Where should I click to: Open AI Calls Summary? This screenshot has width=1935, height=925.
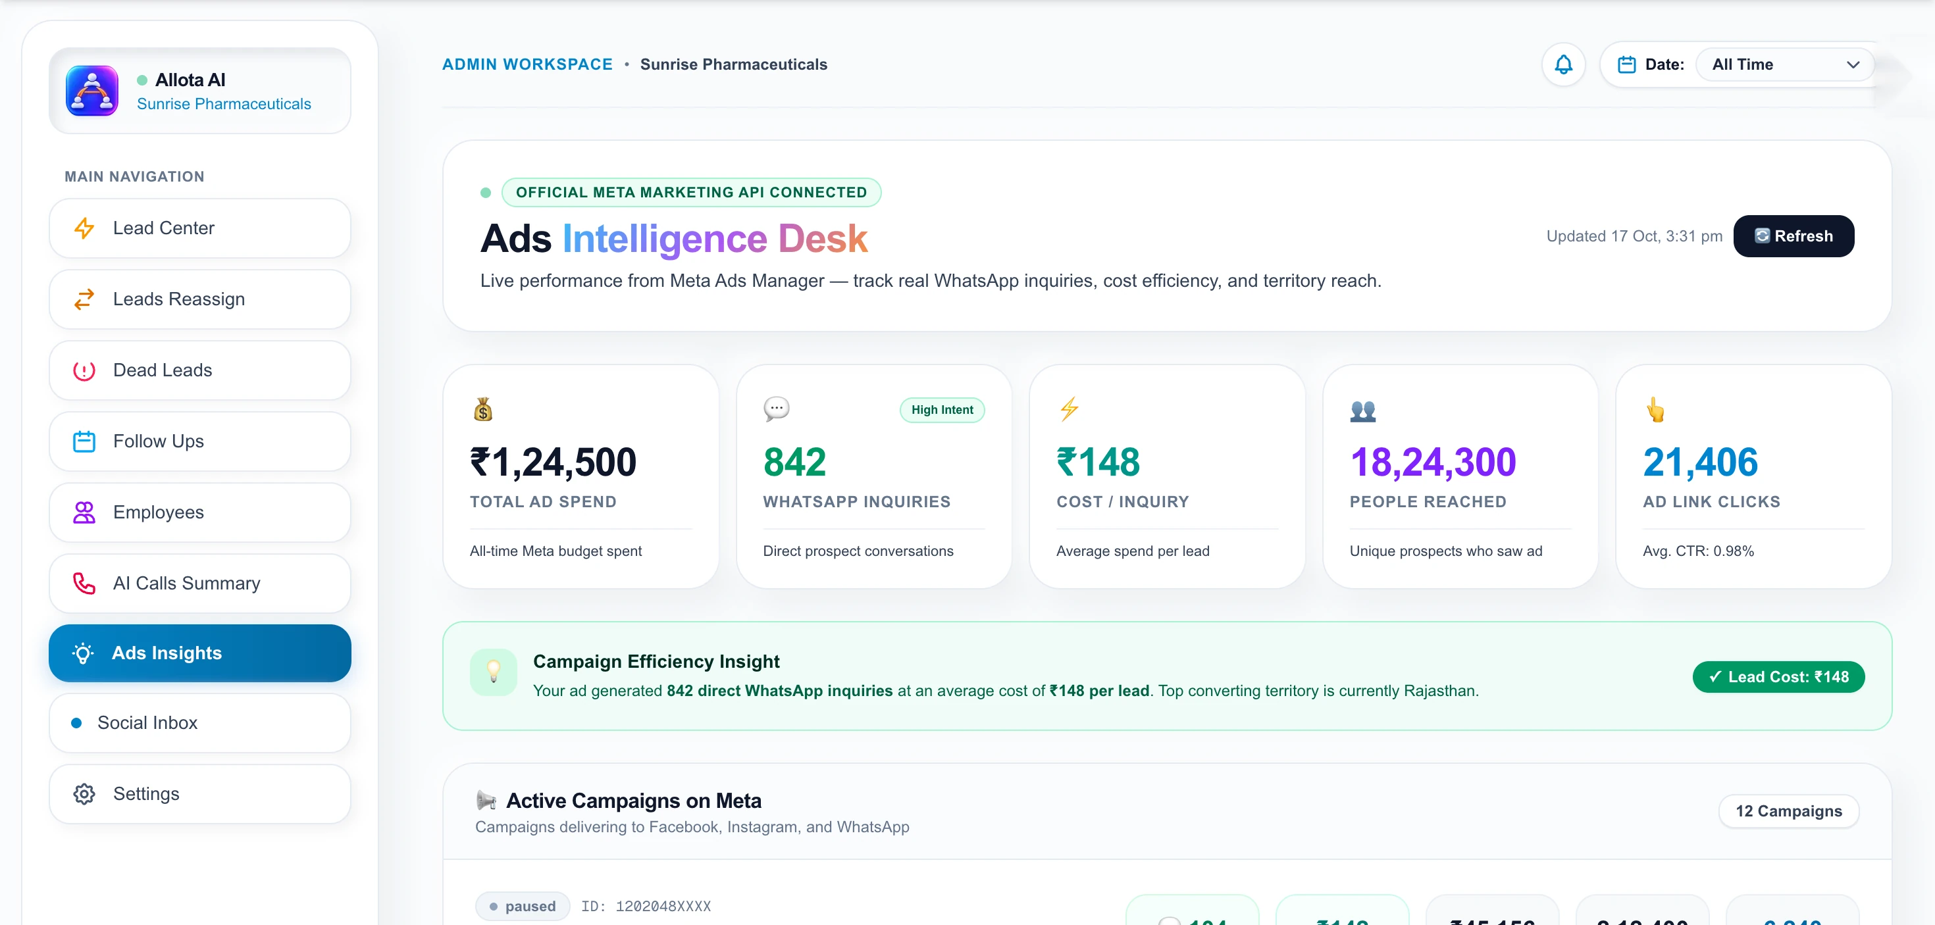[200, 584]
